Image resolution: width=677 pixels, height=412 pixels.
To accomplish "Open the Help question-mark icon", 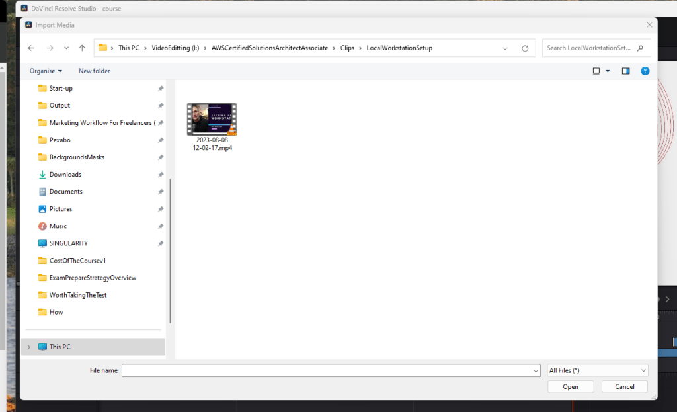I will [645, 71].
